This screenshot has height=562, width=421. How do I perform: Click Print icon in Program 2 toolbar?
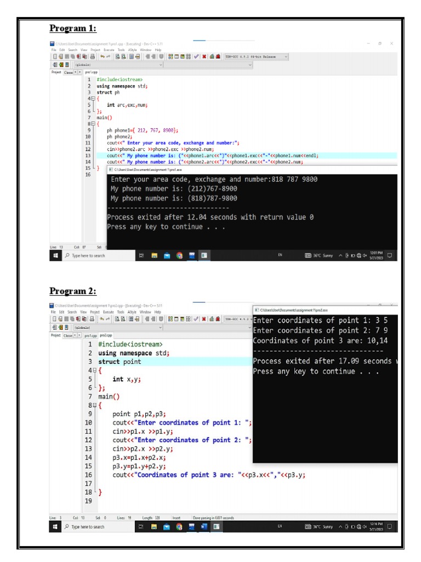(92, 319)
